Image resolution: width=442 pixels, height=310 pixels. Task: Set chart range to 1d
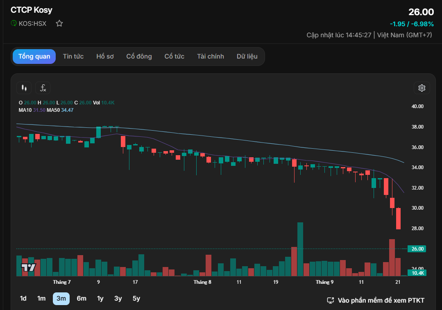click(23, 299)
